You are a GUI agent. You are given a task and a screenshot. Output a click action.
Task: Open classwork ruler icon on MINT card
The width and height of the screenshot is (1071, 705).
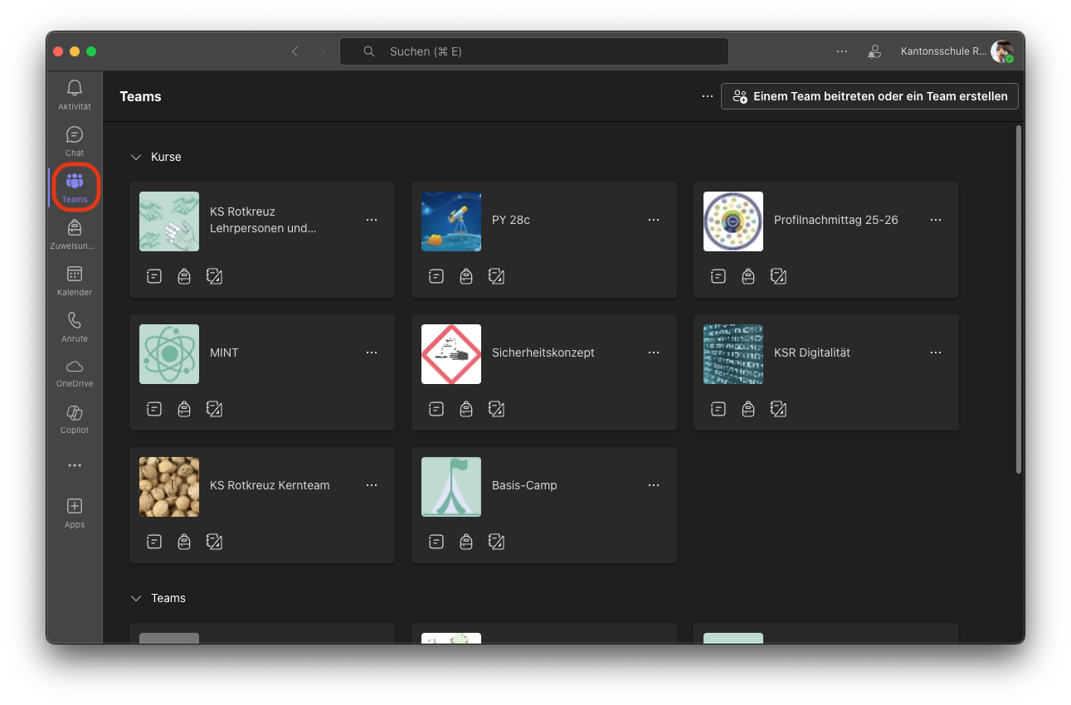pos(214,409)
